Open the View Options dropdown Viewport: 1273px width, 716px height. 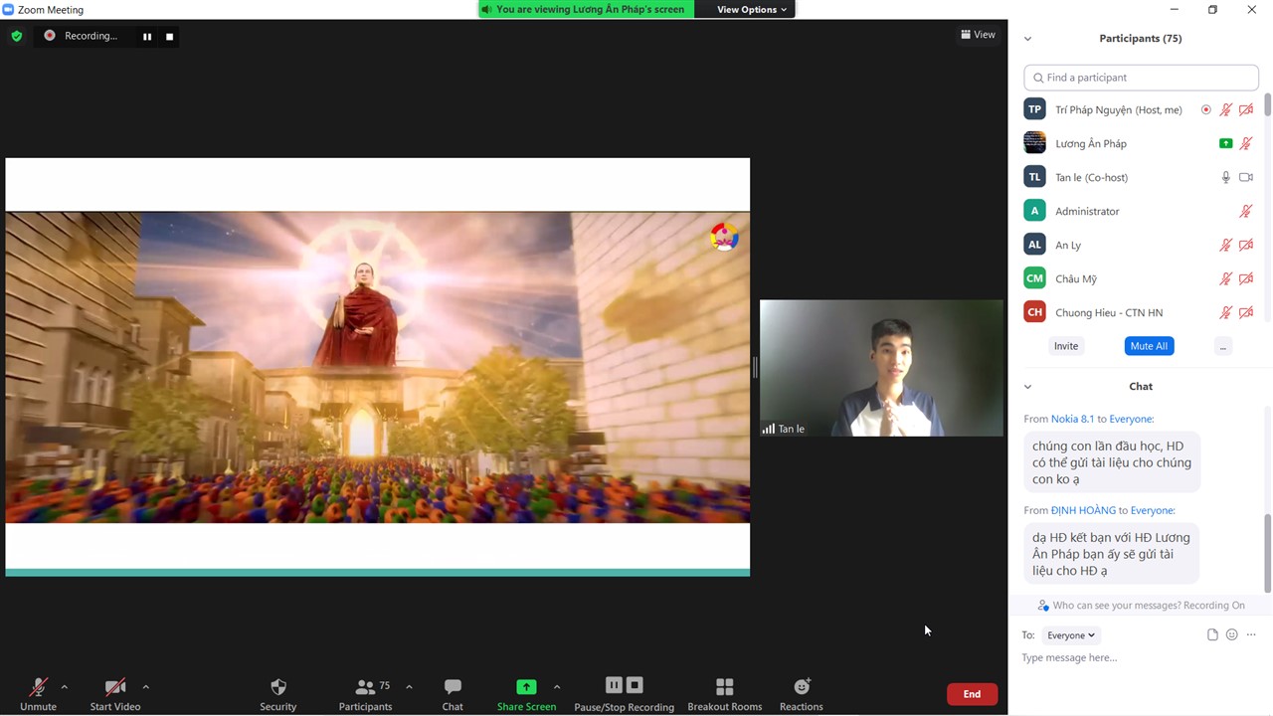coord(752,9)
